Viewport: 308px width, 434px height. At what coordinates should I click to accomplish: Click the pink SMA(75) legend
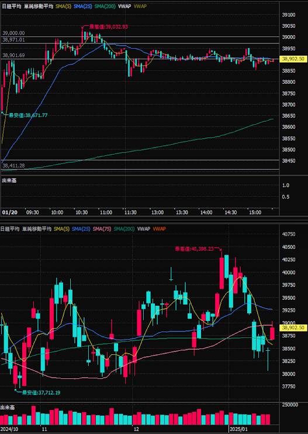tap(102, 229)
